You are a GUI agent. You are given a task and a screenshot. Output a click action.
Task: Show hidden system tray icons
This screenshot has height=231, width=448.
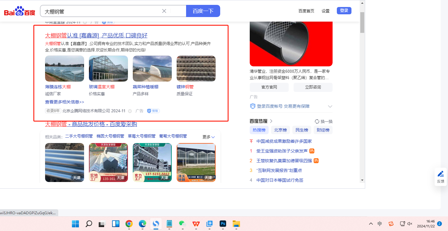tap(371, 224)
